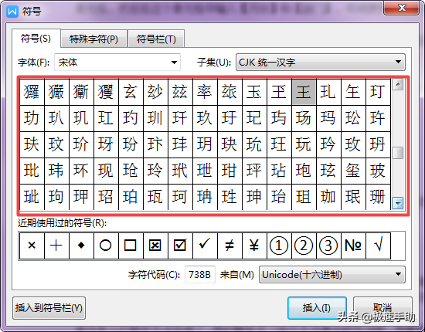425x332 pixels.
Task: Switch to the 特殊字符(P) tab
Action: click(x=93, y=39)
